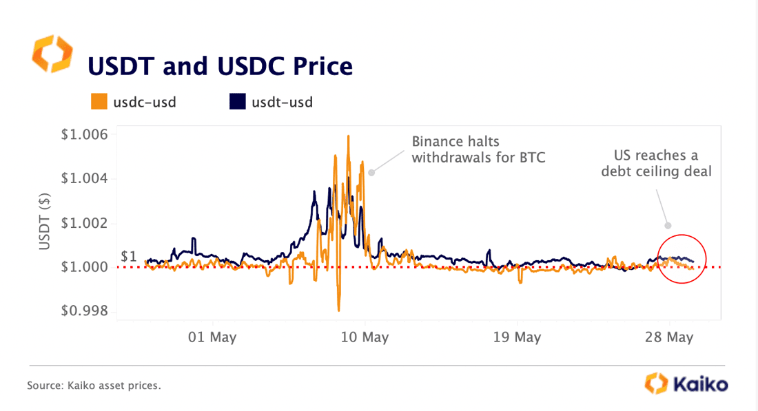The width and height of the screenshot is (758, 411).
Task: Click the gray dot marker below Binance annotation line
Action: pos(371,172)
